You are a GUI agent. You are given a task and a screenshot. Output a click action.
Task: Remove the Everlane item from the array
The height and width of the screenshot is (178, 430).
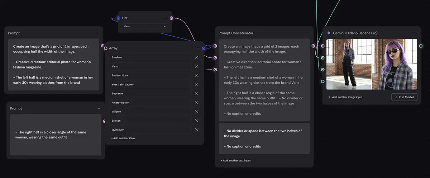(x=197, y=57)
